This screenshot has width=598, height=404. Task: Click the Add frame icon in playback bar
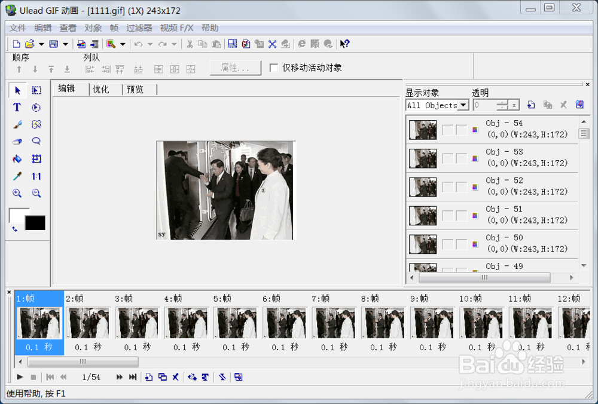tap(149, 377)
